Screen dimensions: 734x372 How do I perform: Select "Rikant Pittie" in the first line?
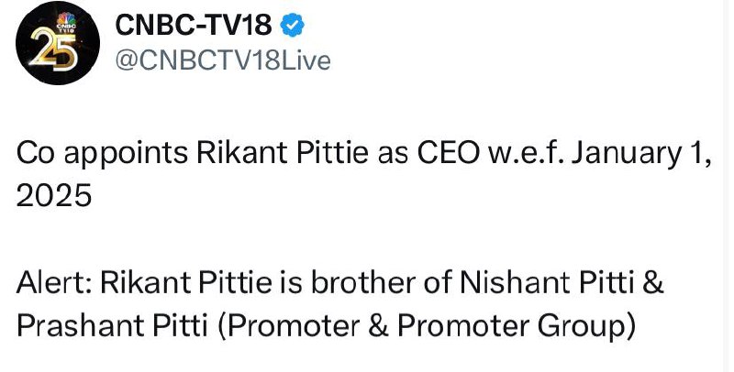[283, 152]
